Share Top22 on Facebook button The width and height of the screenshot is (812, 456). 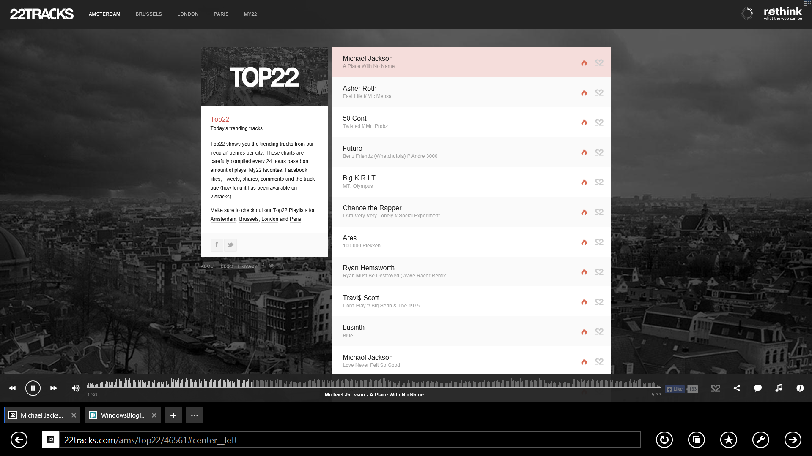point(217,245)
